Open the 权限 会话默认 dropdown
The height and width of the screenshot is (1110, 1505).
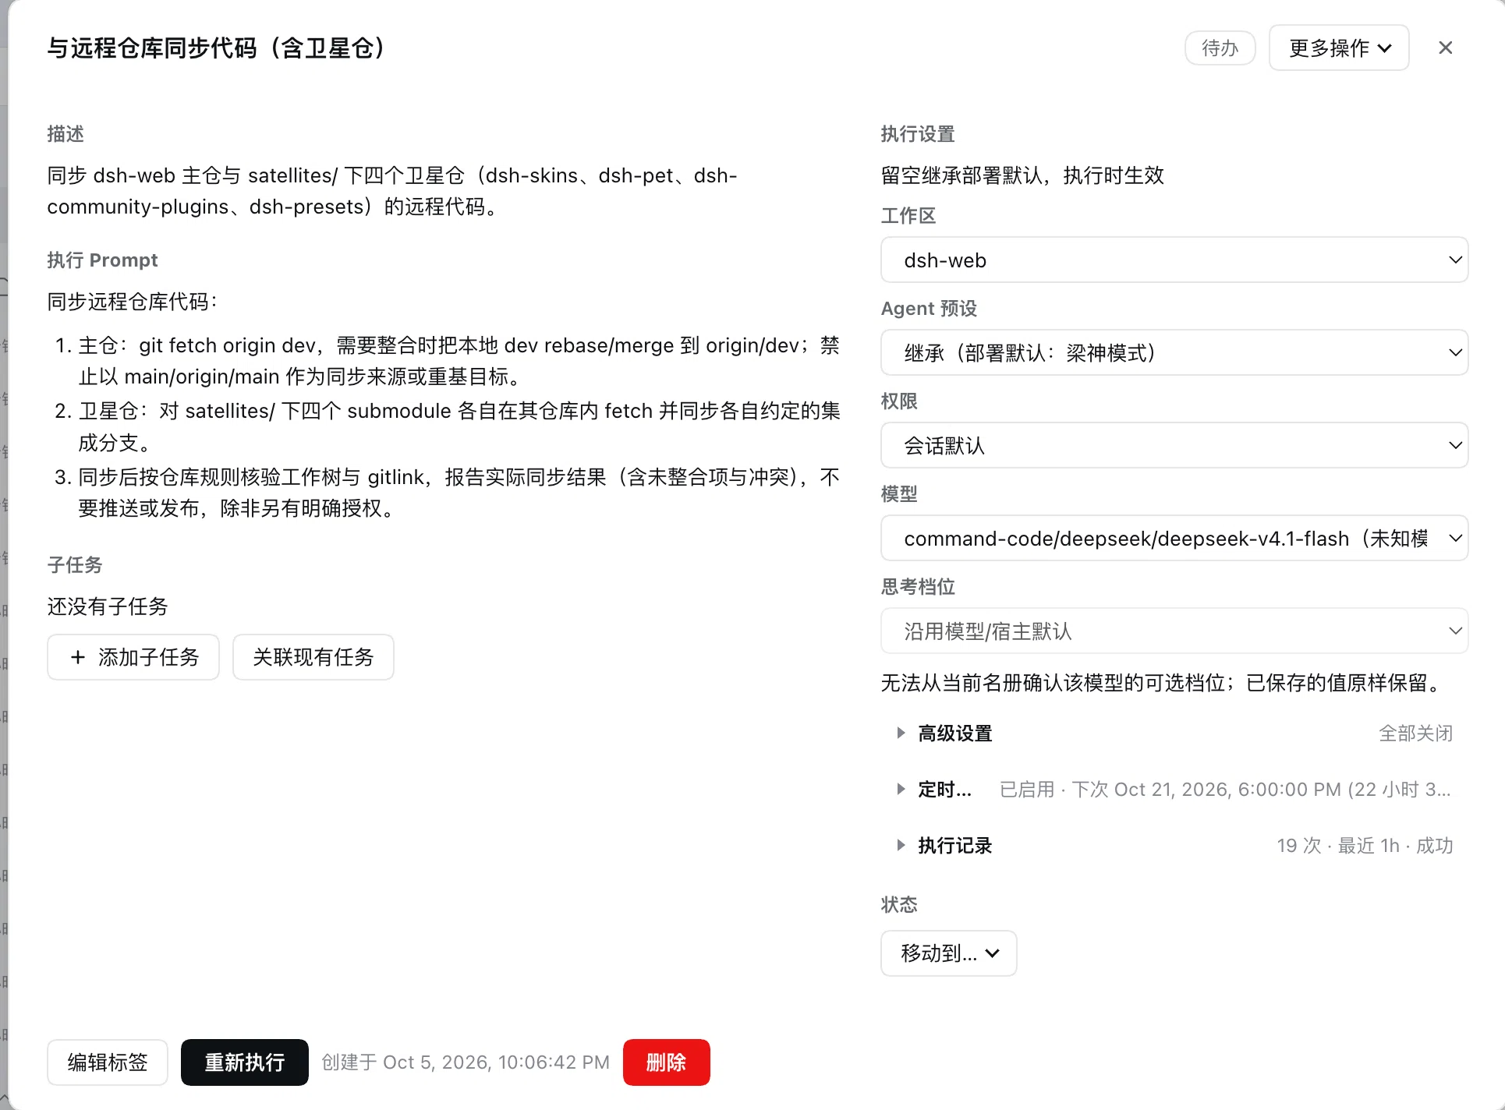click(x=1174, y=445)
